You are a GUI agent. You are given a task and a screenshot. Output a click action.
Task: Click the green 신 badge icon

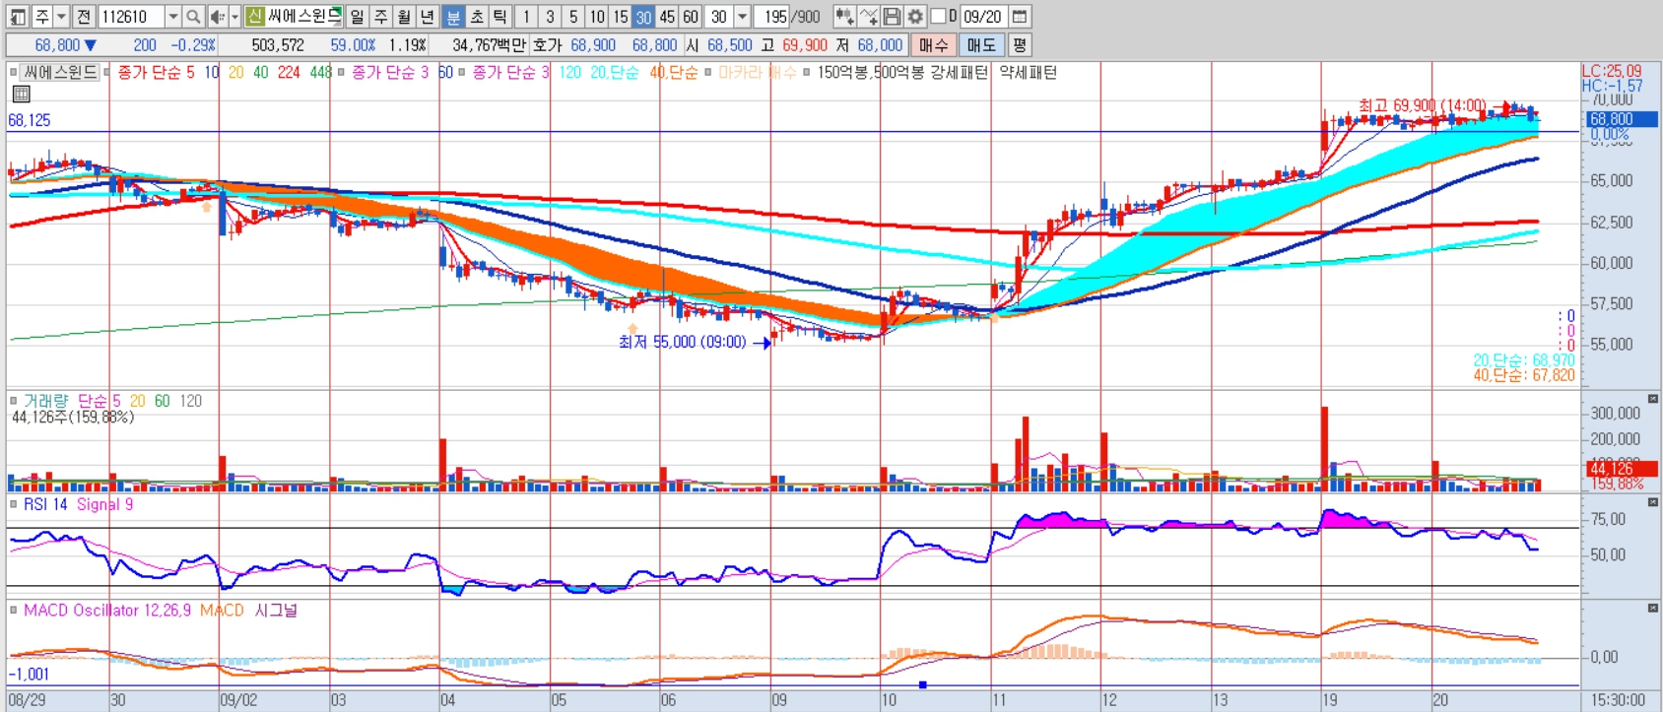pos(255,17)
